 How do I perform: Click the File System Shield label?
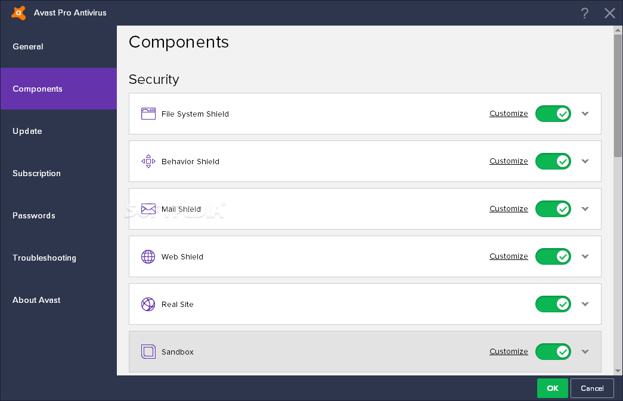195,114
